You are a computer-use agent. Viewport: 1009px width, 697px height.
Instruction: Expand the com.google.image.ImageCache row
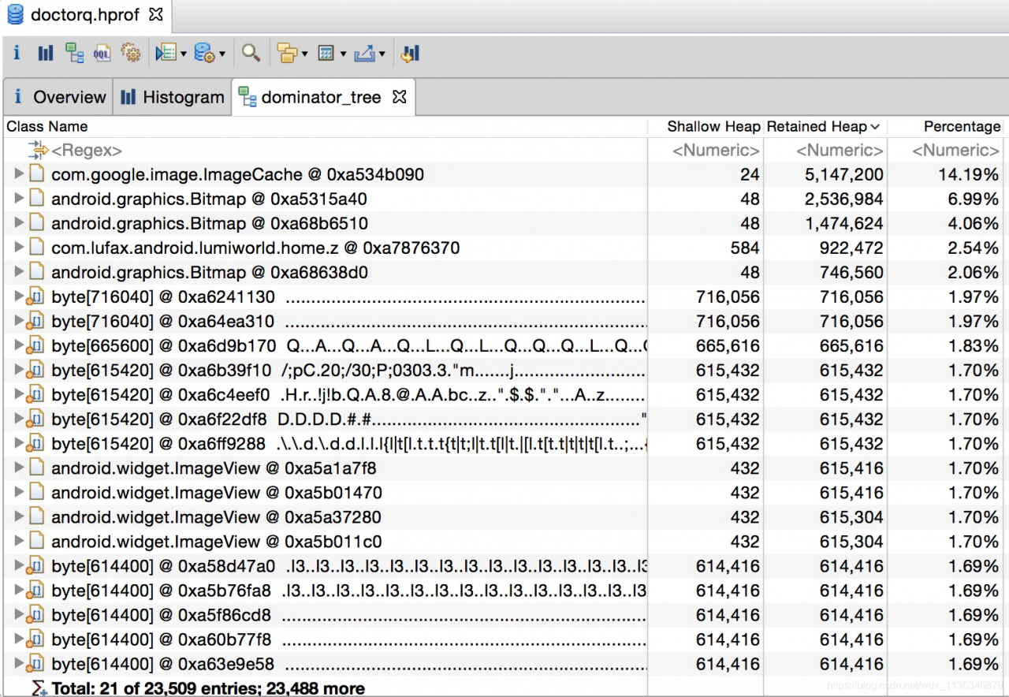(20, 174)
